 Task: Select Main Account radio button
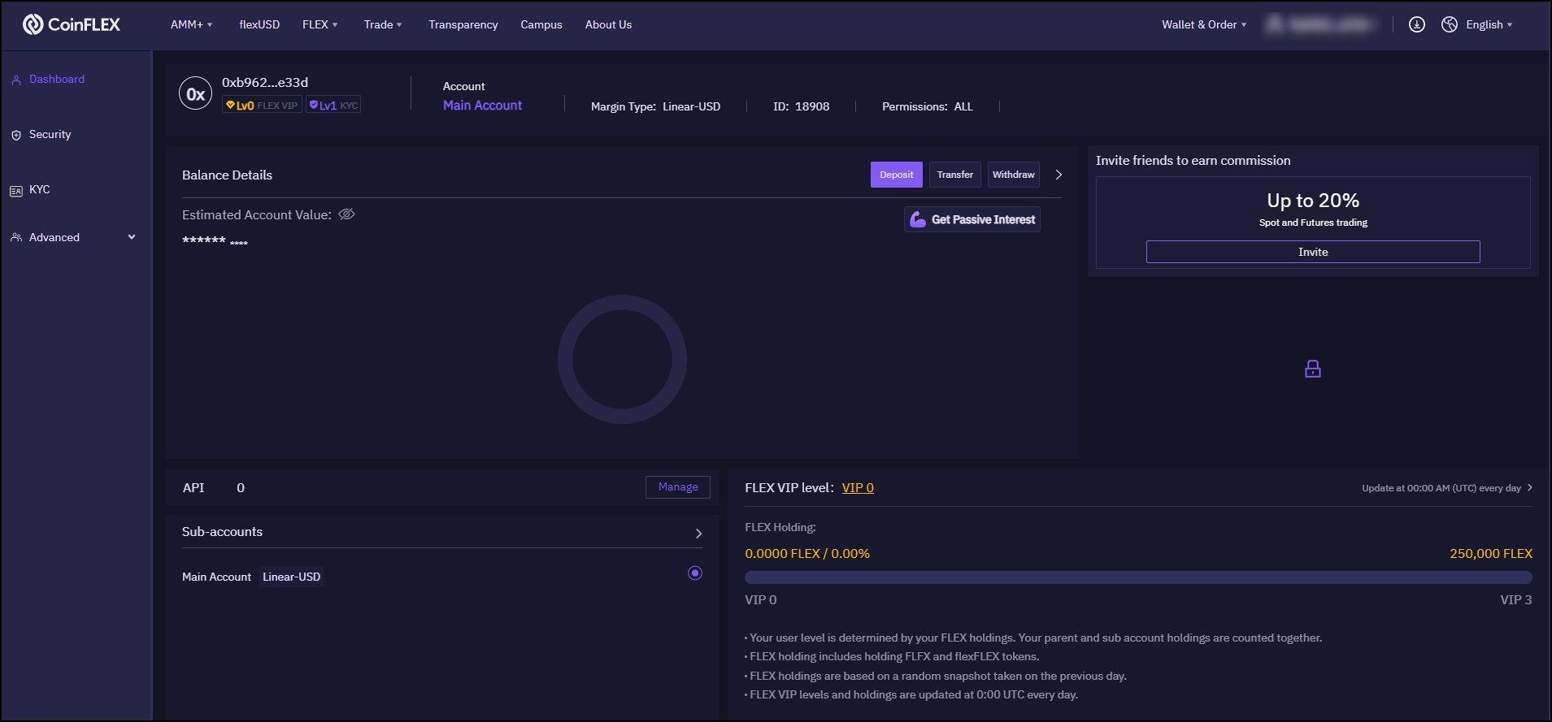coord(695,573)
